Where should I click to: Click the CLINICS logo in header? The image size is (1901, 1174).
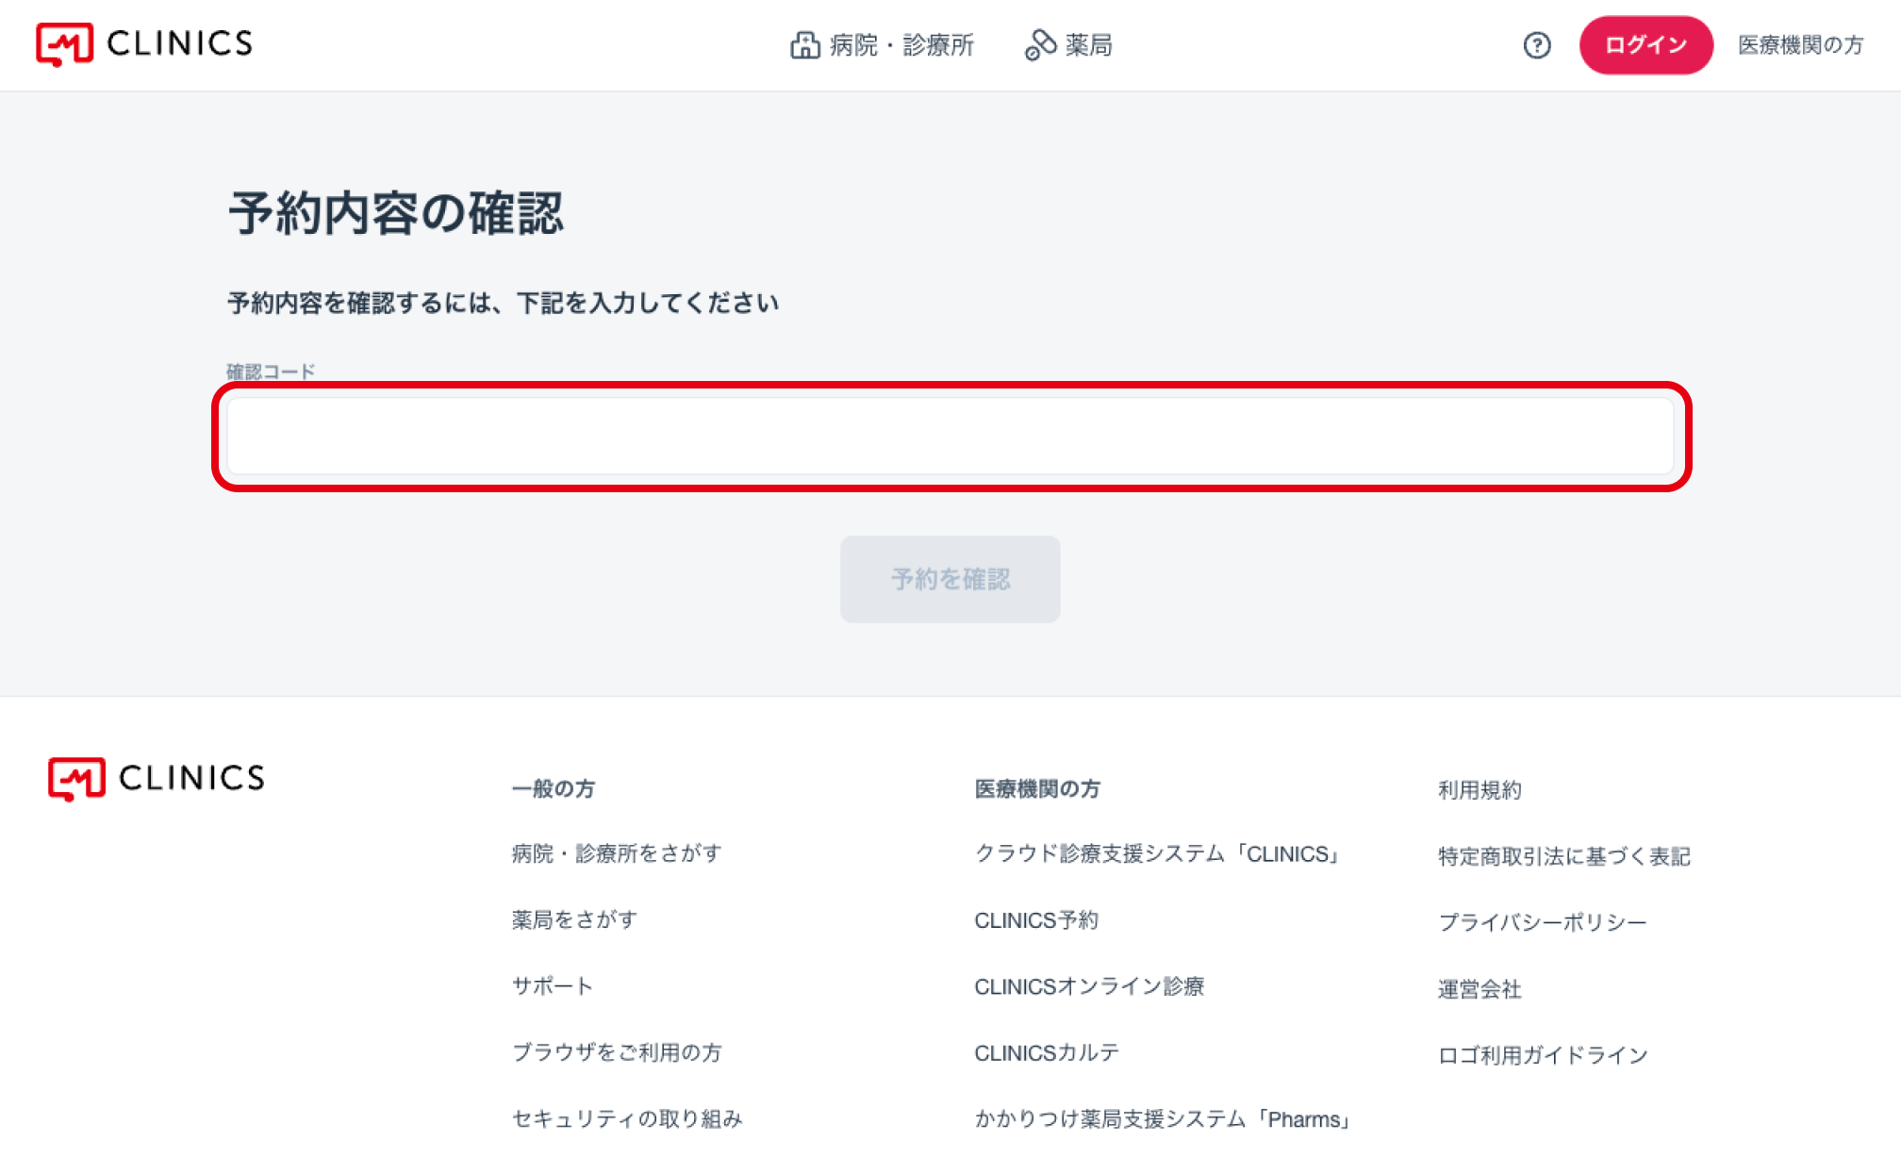click(x=144, y=44)
